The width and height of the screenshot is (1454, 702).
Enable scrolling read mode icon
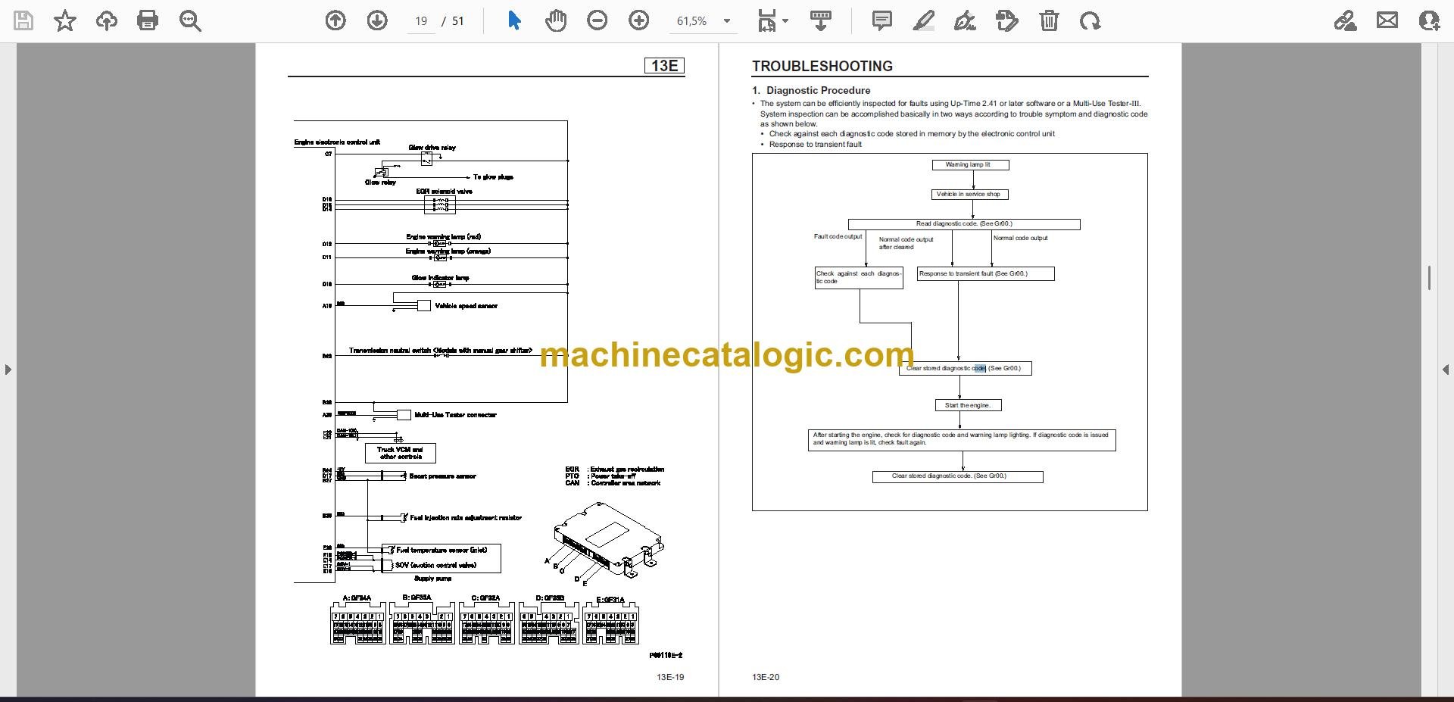pyautogui.click(x=821, y=20)
